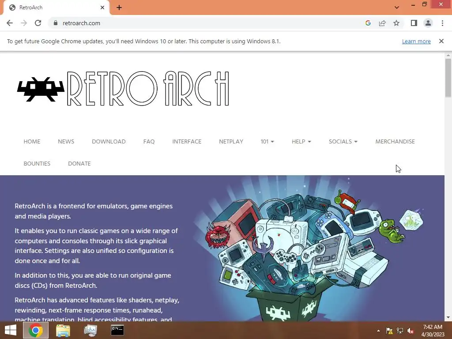Viewport: 452px width, 339px height.
Task: Open the Google search icon in the address bar
Action: point(368,23)
